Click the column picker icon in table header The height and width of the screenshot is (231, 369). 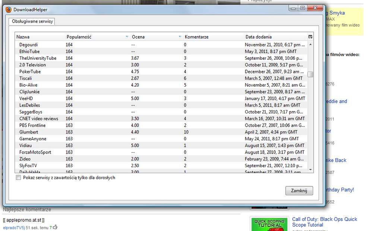[x=310, y=37]
